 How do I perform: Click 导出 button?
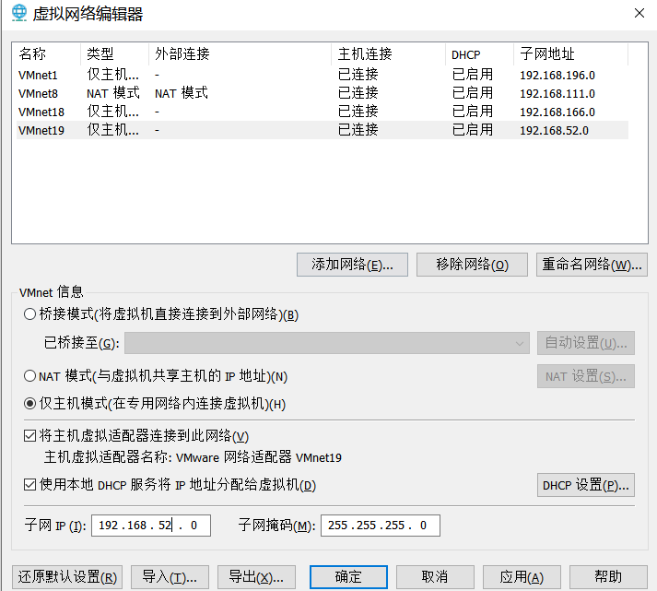[256, 577]
